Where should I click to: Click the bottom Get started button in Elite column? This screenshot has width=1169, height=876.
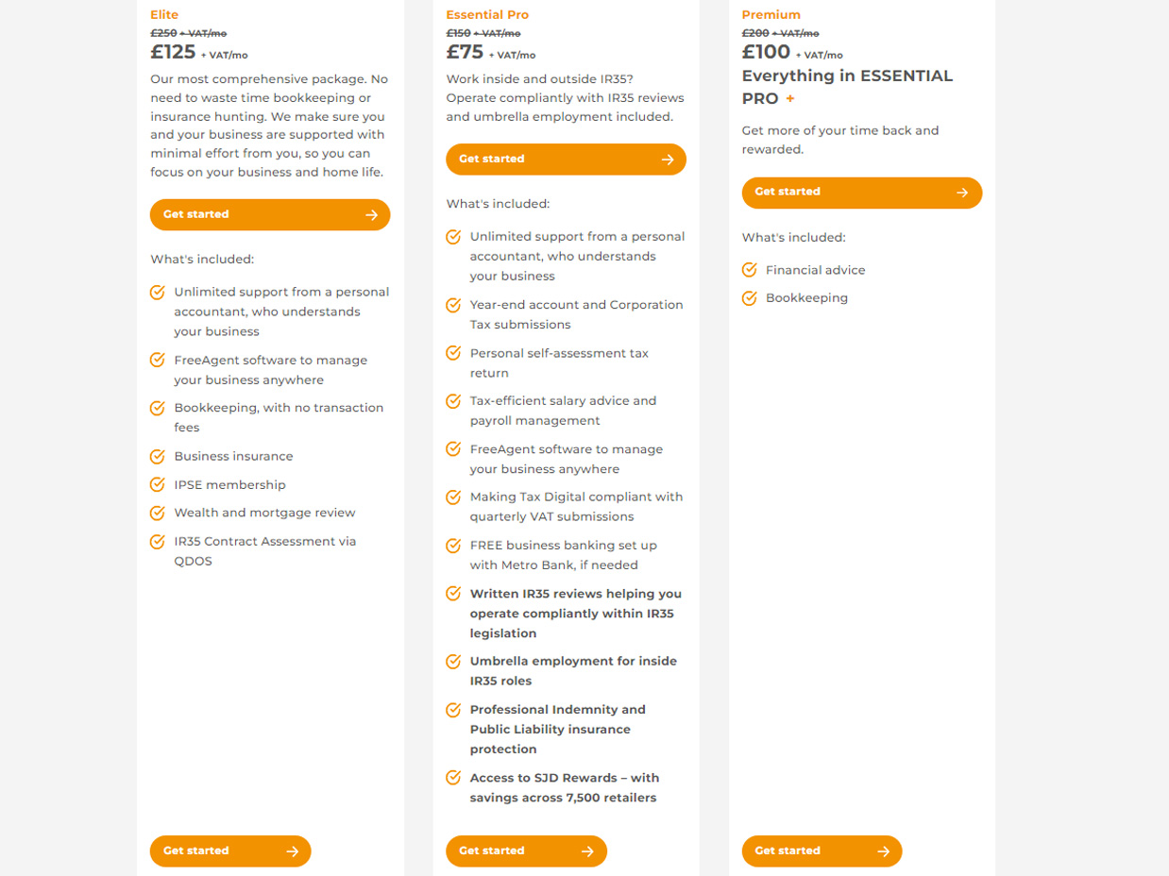pyautogui.click(x=230, y=851)
